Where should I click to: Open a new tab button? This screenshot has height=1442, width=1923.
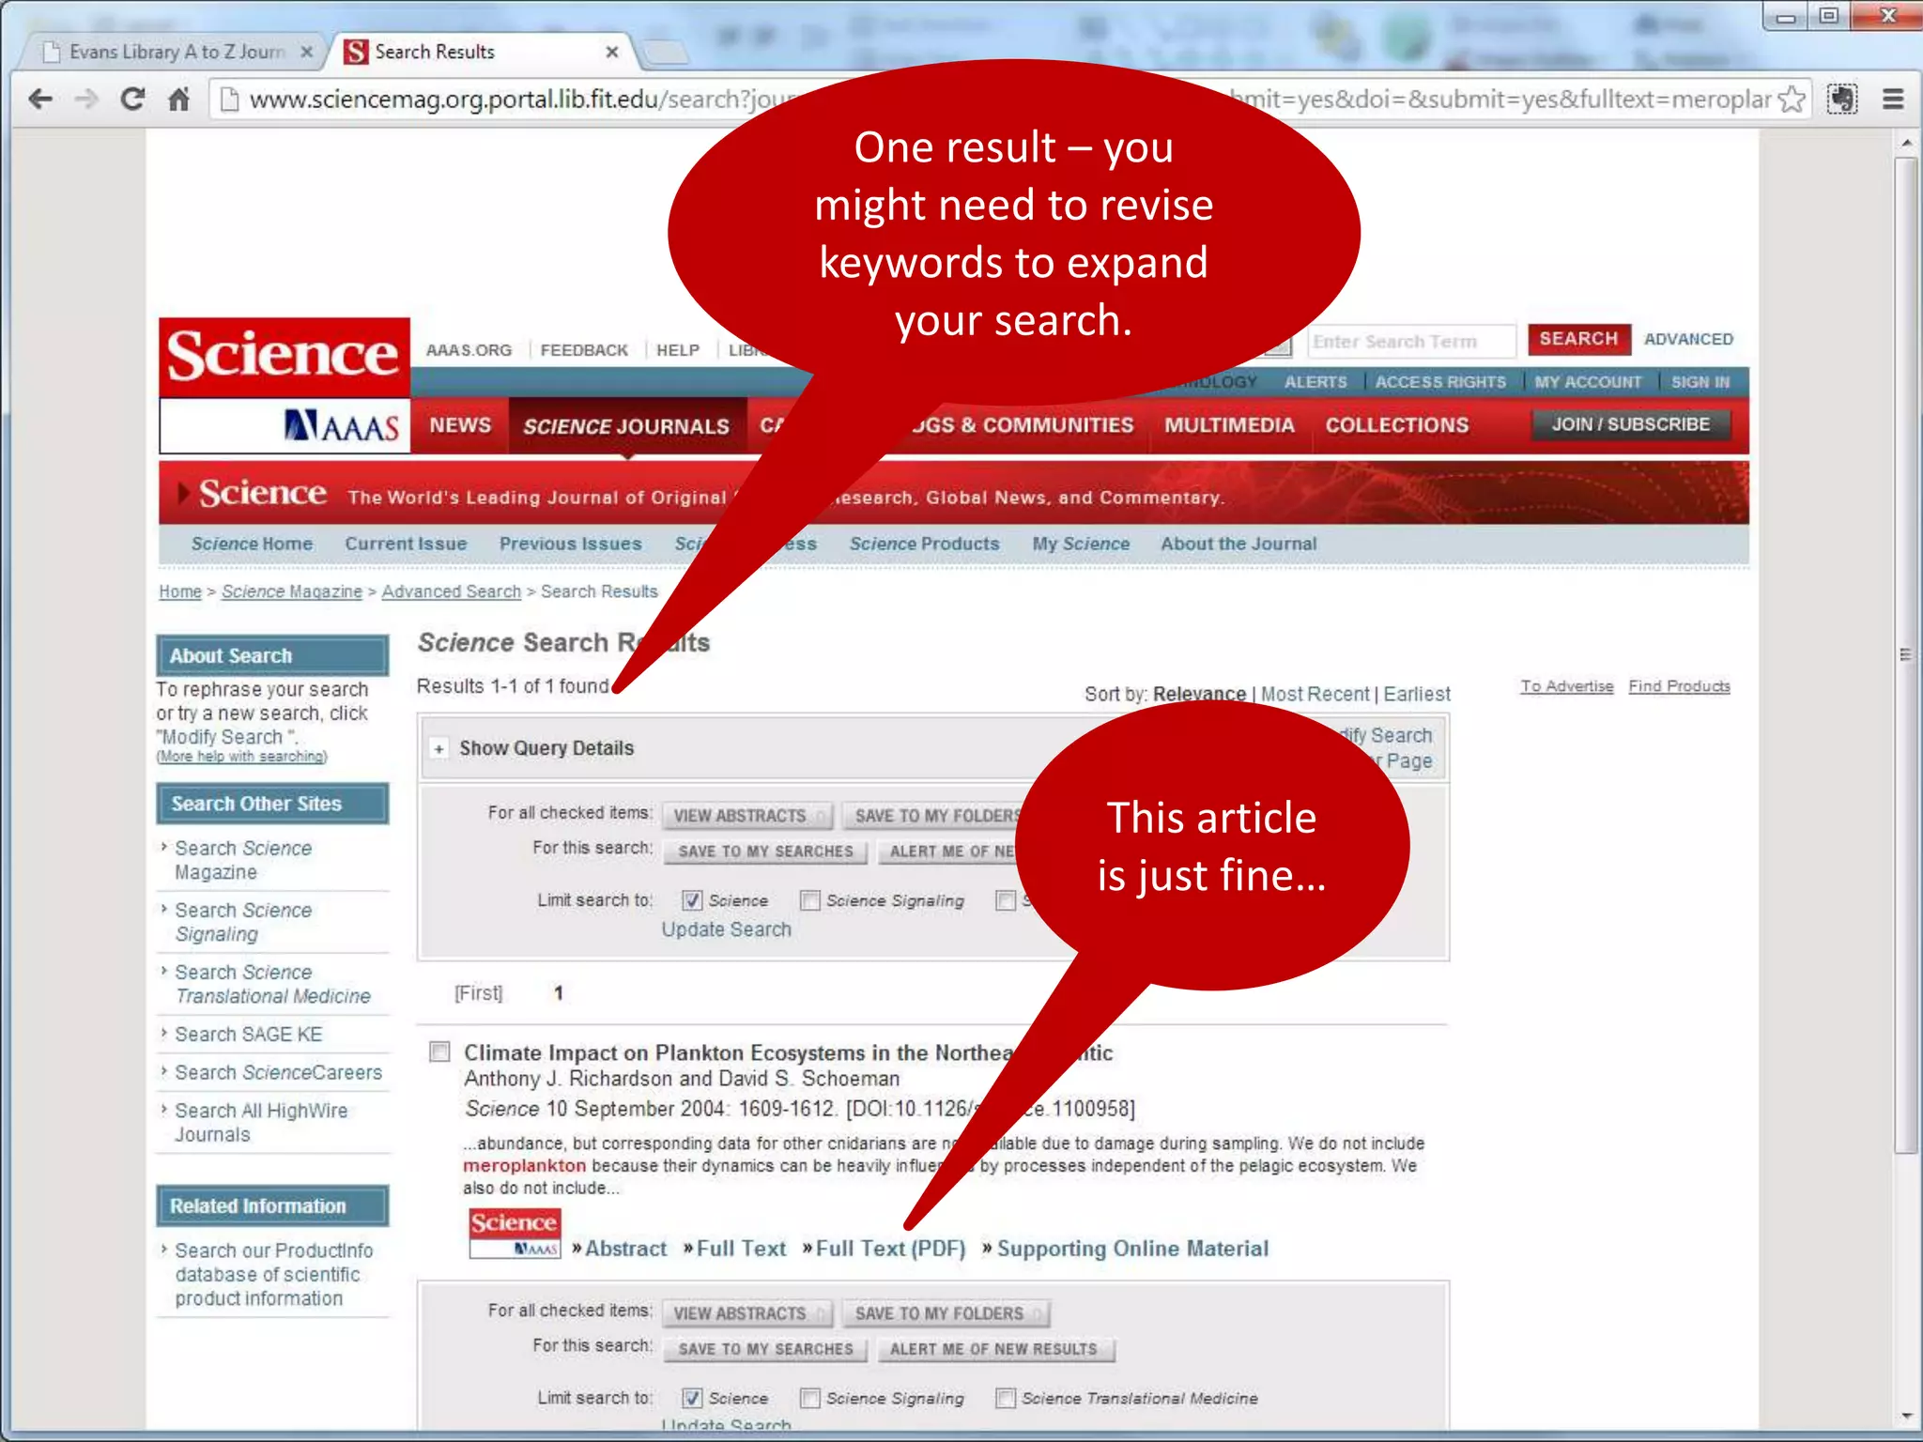[x=666, y=52]
